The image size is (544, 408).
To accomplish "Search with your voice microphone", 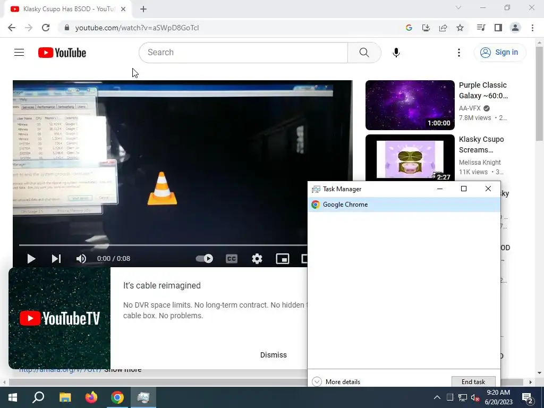I will (396, 53).
